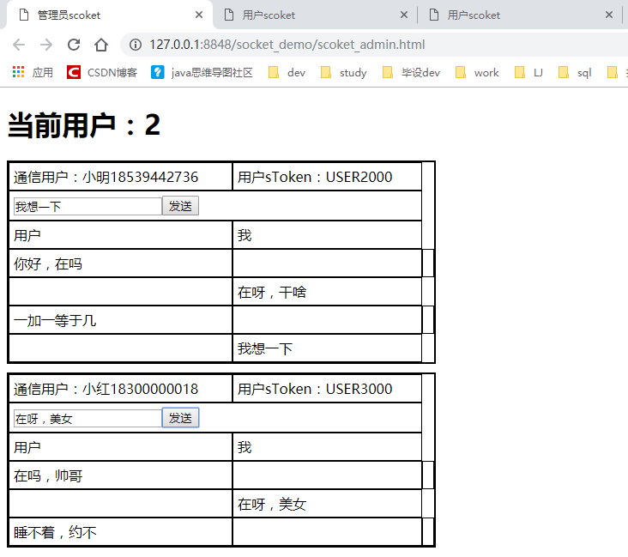Screen dimensions: 628x557
Task: Open the study bookmarks folder
Action: pyautogui.click(x=344, y=72)
